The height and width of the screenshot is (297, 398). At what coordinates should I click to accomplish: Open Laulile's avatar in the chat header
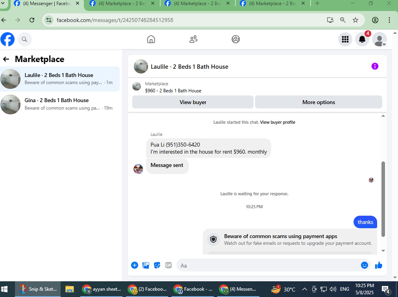141,66
